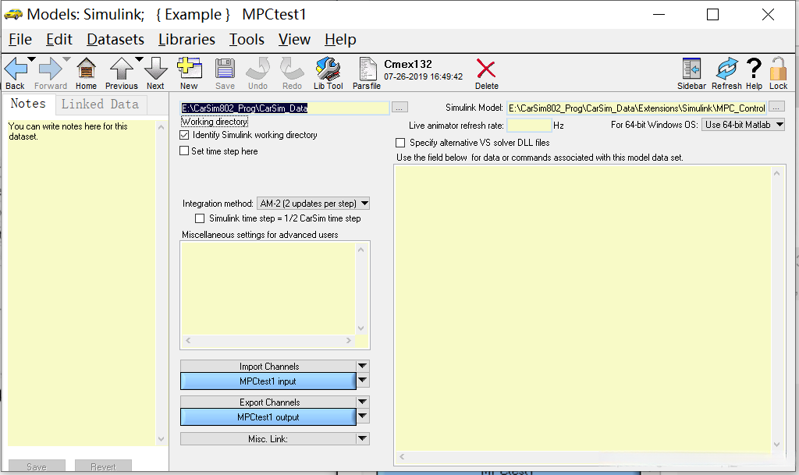
Task: Click commands field vertical scrollbar up arrow
Action: [x=776, y=174]
